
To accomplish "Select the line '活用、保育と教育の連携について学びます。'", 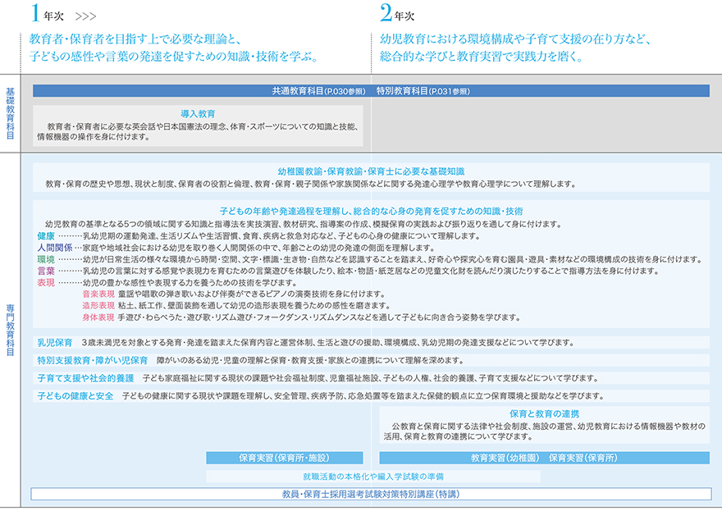I will [459, 437].
